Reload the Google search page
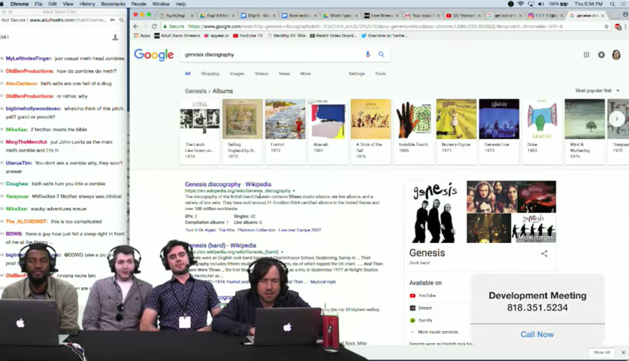 pyautogui.click(x=155, y=26)
